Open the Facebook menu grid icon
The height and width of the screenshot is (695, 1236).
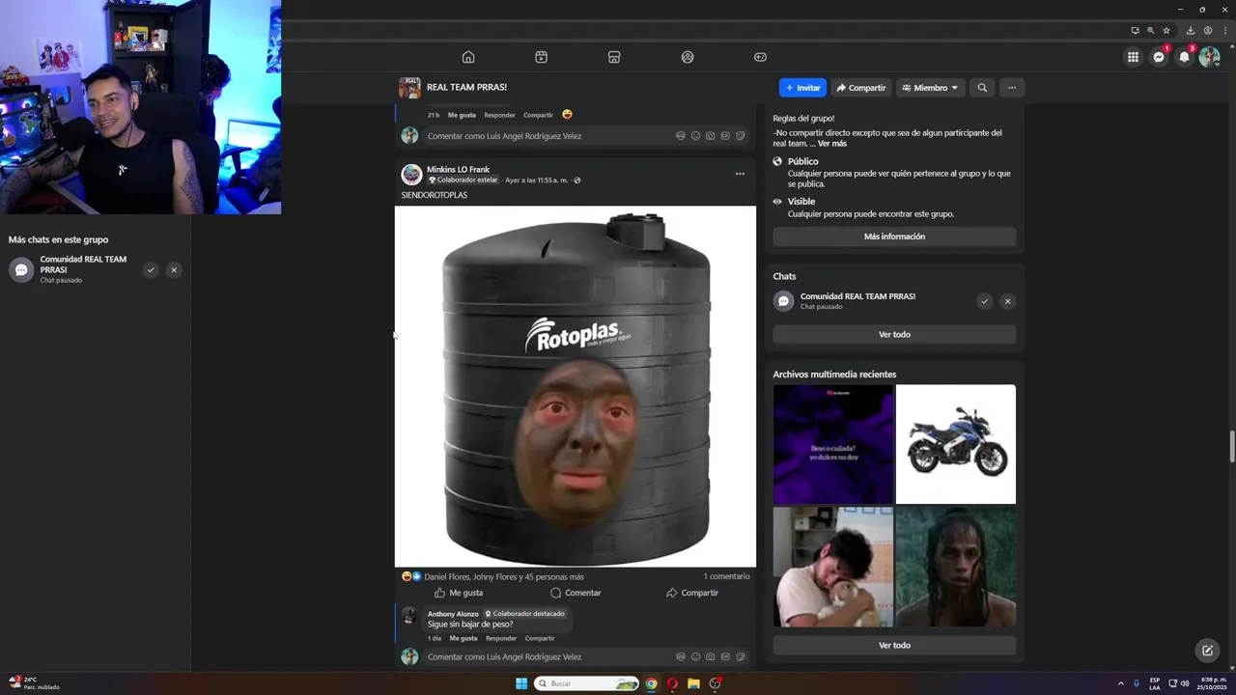pos(1133,57)
